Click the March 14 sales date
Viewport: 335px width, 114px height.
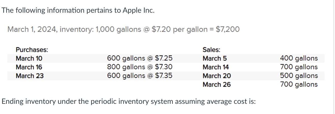216,67
